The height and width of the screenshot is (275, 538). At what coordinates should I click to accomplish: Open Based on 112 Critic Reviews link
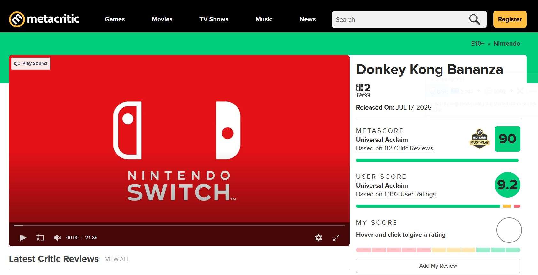click(394, 148)
